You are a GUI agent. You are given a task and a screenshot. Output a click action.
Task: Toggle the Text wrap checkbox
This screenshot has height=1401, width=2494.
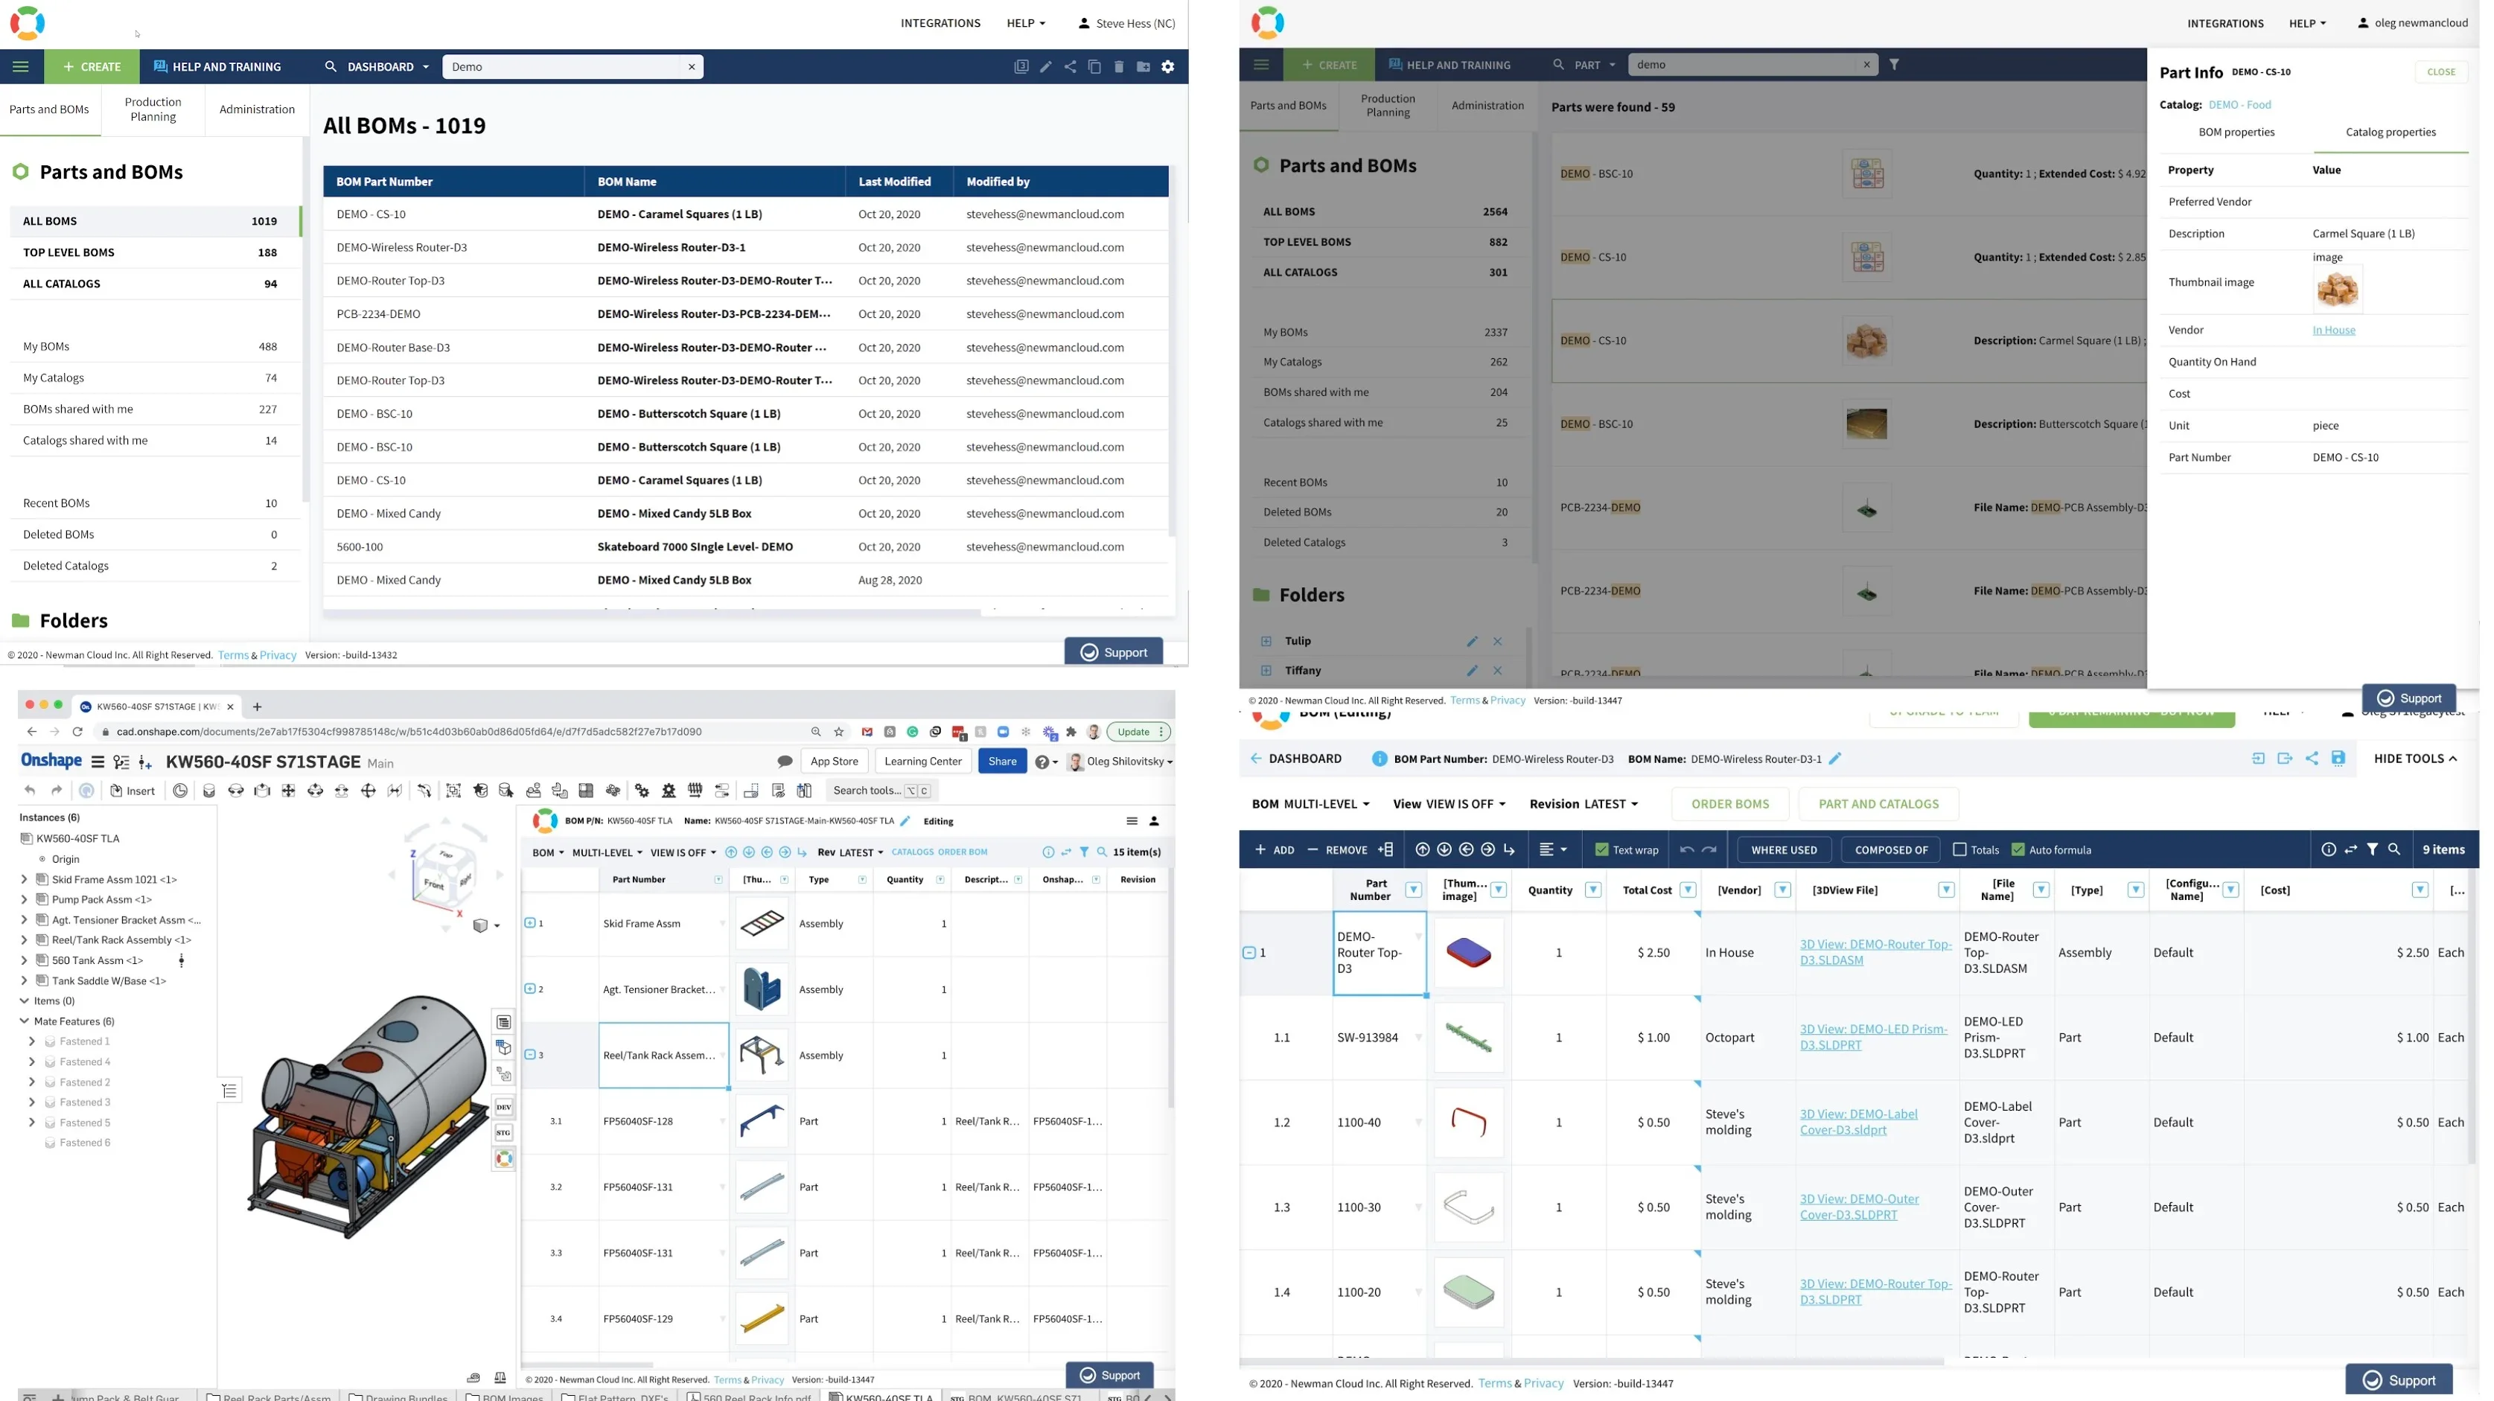[x=1601, y=850]
